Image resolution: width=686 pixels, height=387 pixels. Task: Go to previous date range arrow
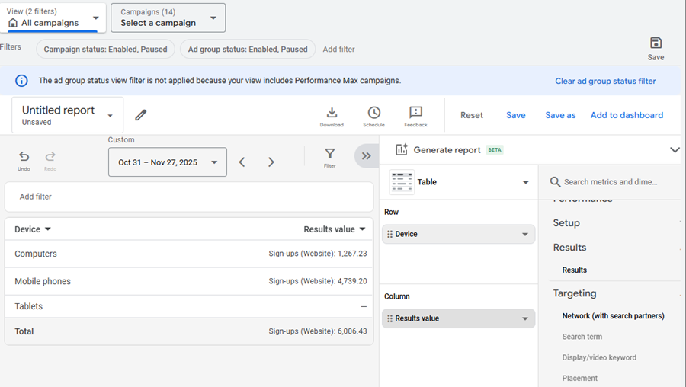[242, 162]
